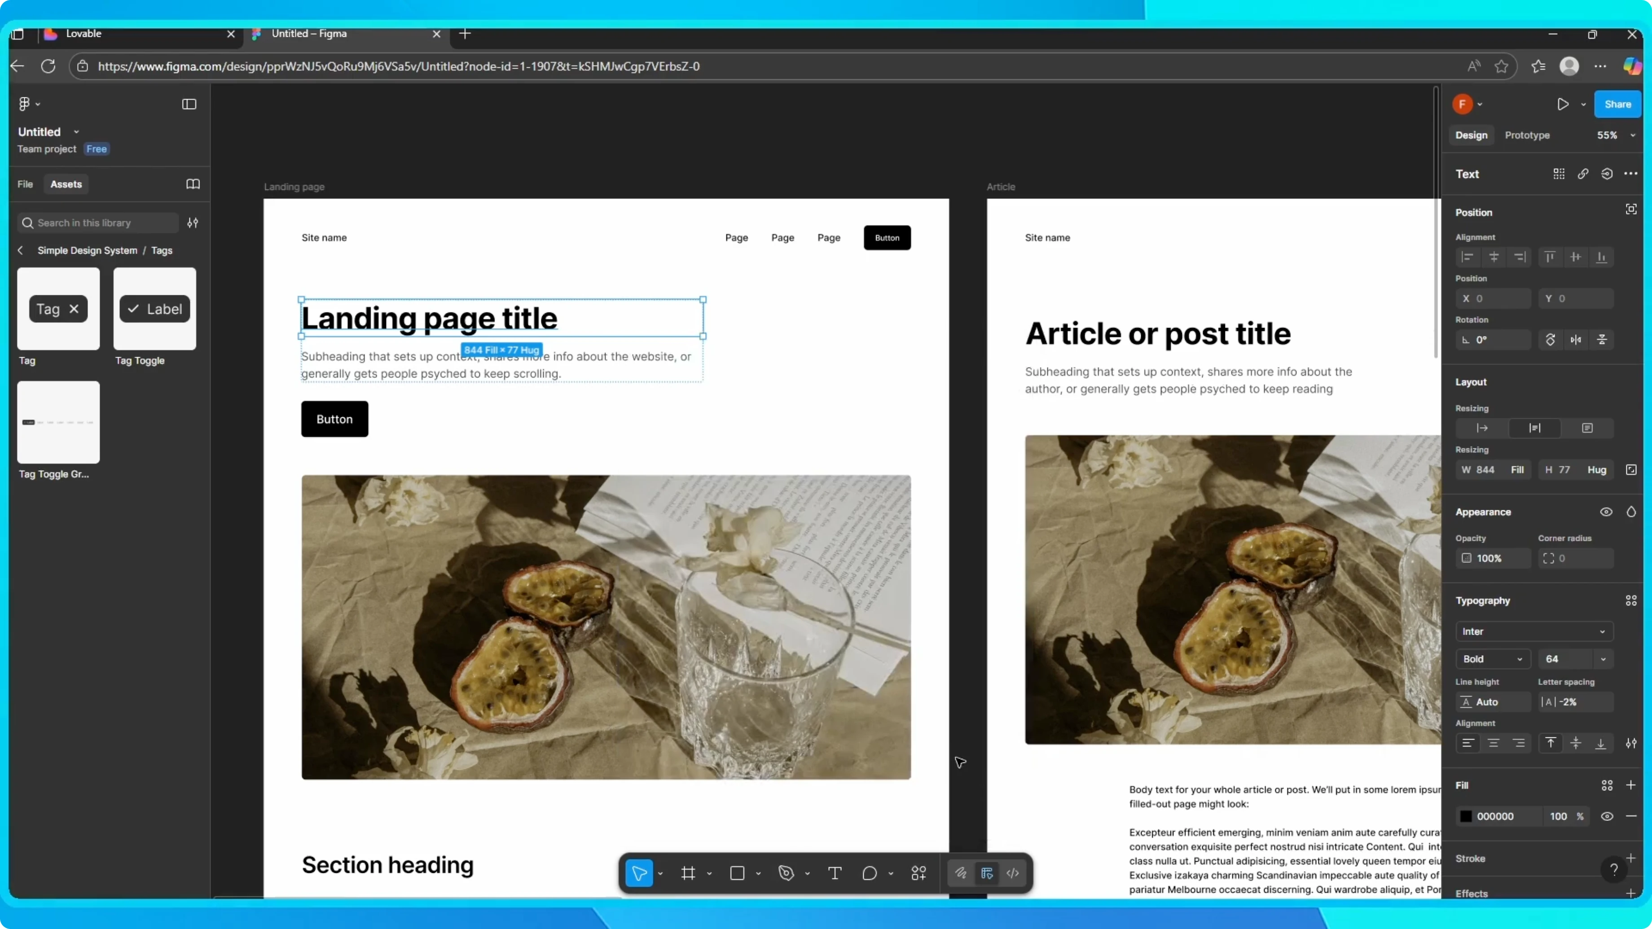
Task: Set text resizing to fixed size
Action: [1587, 428]
